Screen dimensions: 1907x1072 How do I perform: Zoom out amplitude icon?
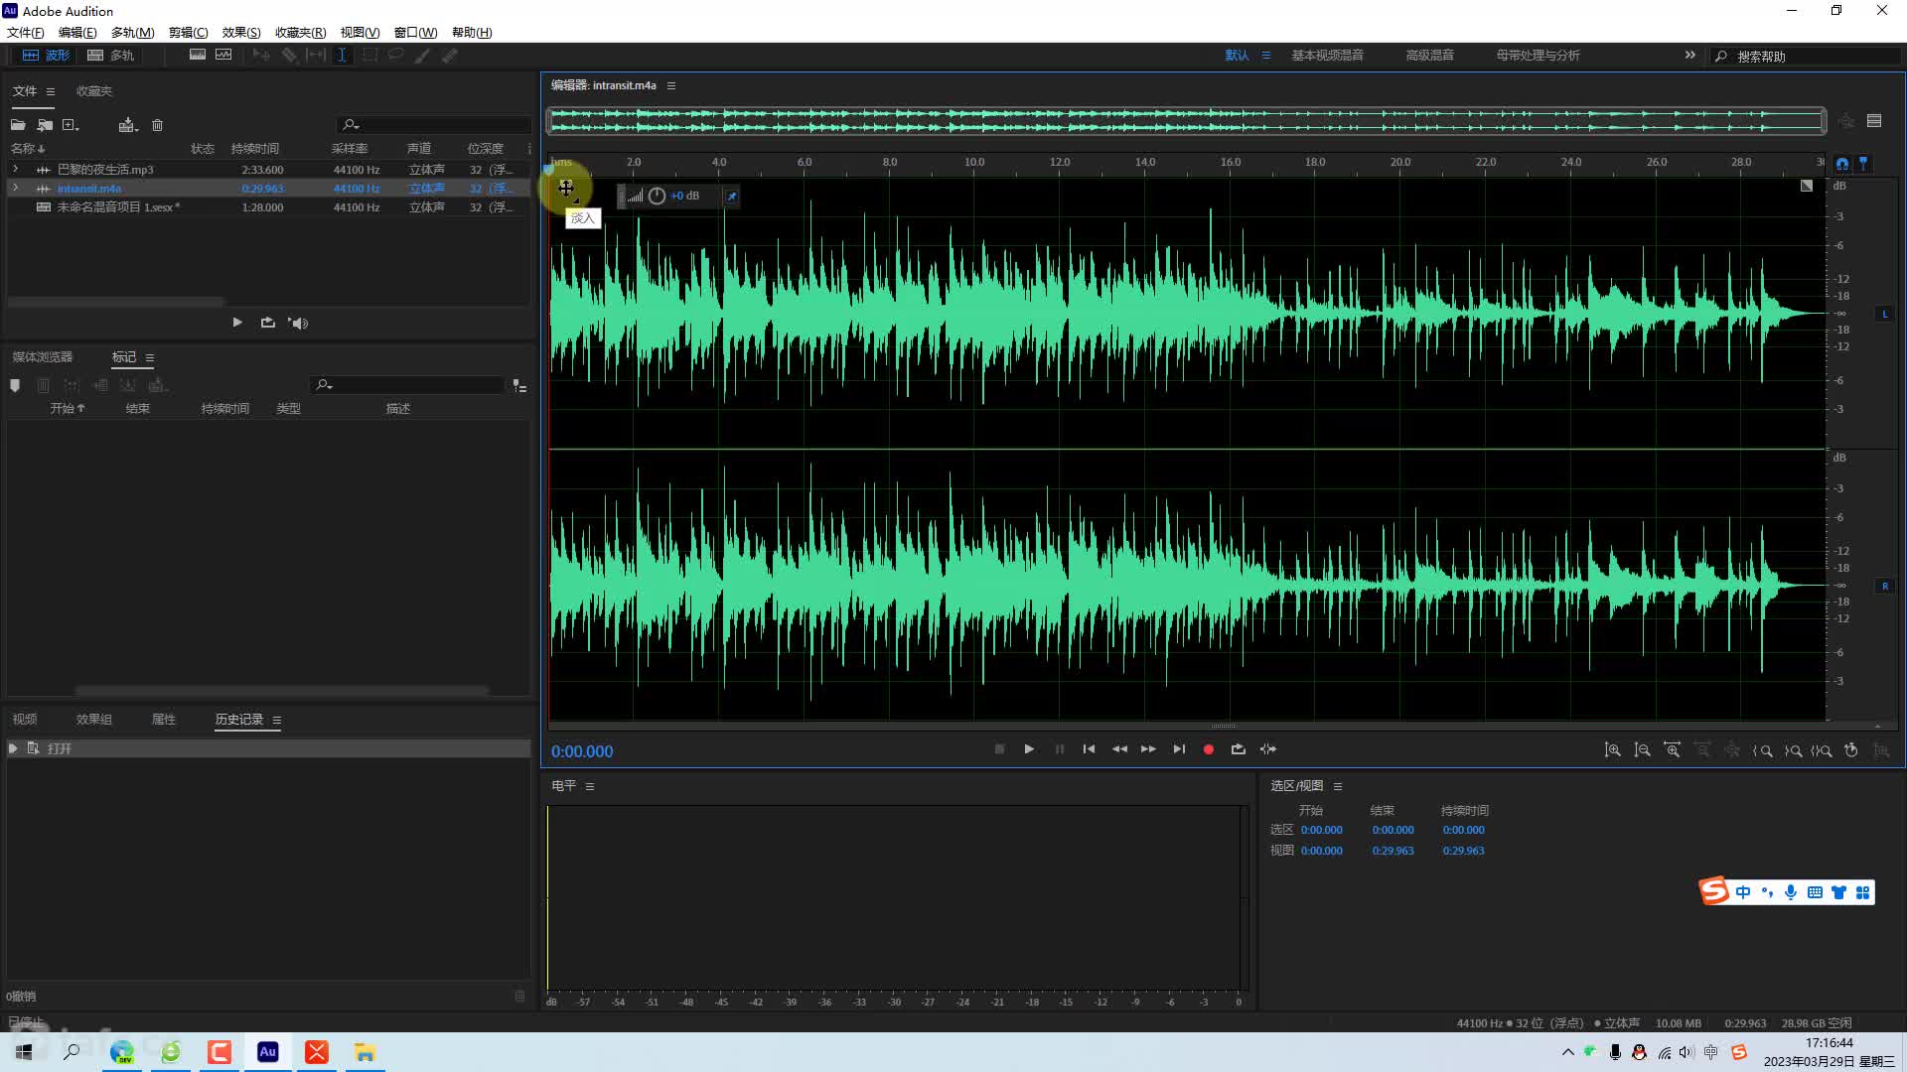[1642, 750]
